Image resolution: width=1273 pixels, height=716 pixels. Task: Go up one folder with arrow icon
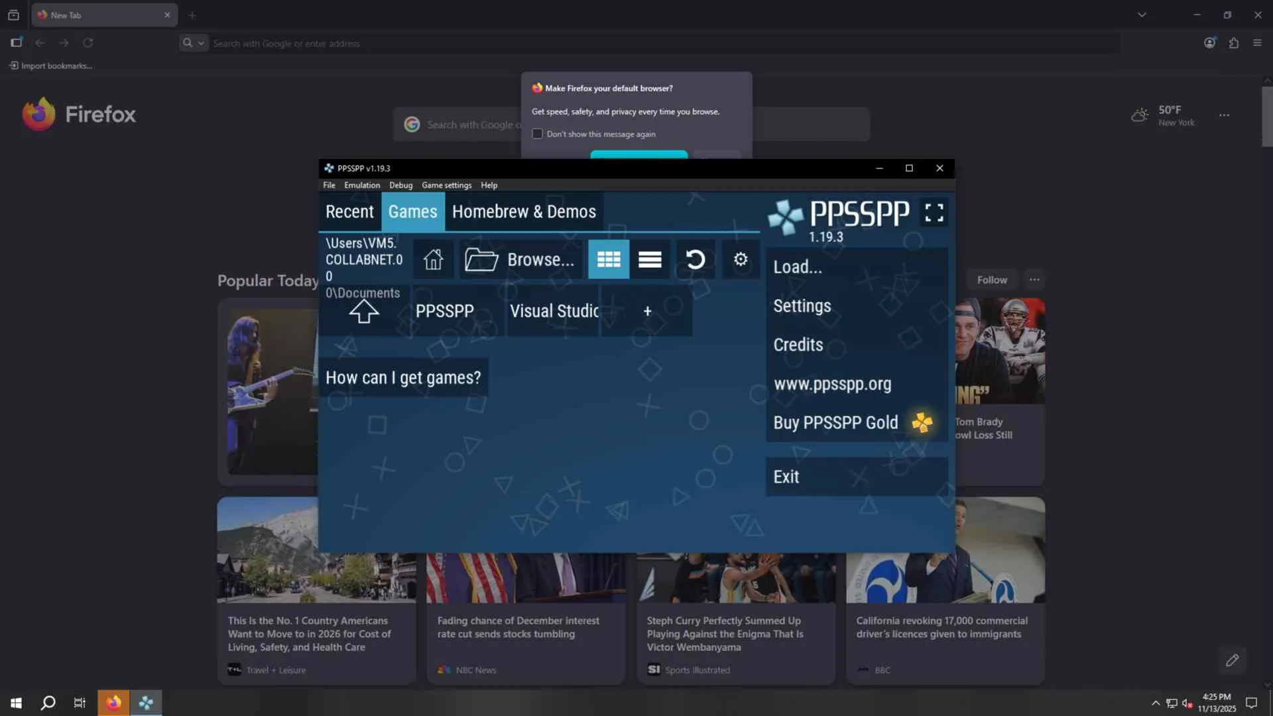coord(363,311)
